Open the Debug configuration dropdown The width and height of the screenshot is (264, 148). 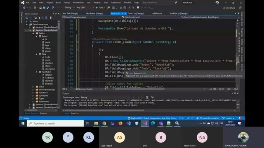tap(69, 7)
